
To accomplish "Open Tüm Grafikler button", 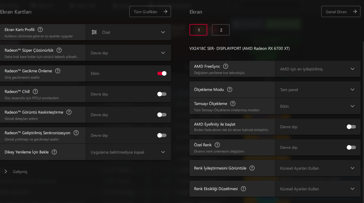I will click(x=150, y=11).
